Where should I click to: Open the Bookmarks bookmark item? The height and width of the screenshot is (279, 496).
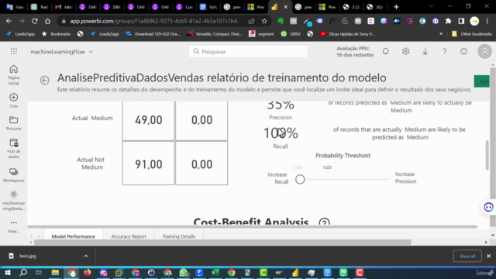pos(57,34)
